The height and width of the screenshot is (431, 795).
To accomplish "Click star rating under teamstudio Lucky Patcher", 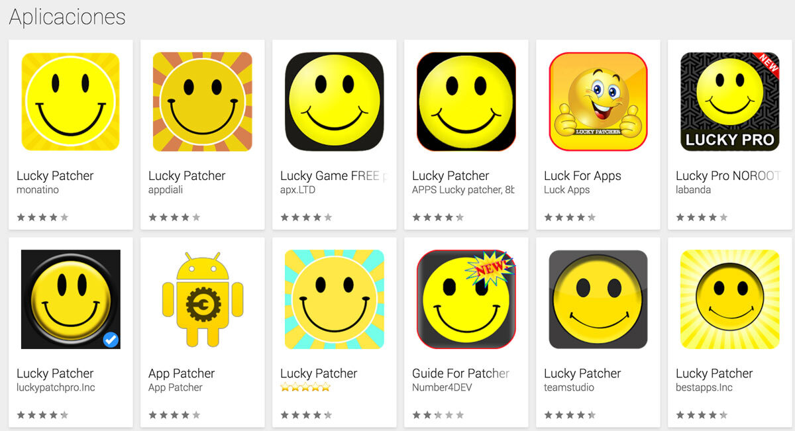I will (x=570, y=415).
